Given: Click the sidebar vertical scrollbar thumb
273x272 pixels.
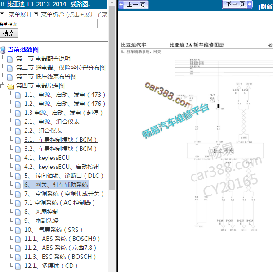Looking at the screenshot, I should click(x=112, y=98).
